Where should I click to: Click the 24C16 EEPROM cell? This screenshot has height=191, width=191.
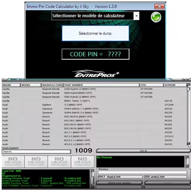click(168, 101)
